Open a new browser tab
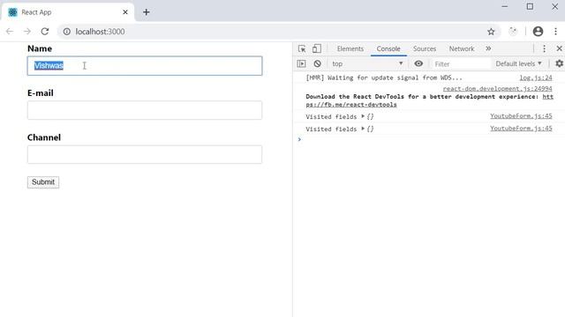Image resolution: width=565 pixels, height=317 pixels. (146, 12)
